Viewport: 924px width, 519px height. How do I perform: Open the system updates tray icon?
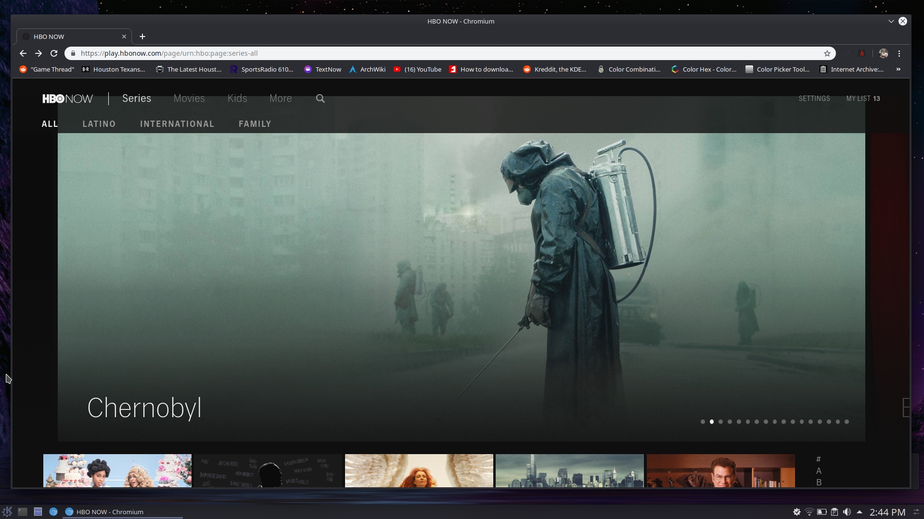tap(797, 512)
